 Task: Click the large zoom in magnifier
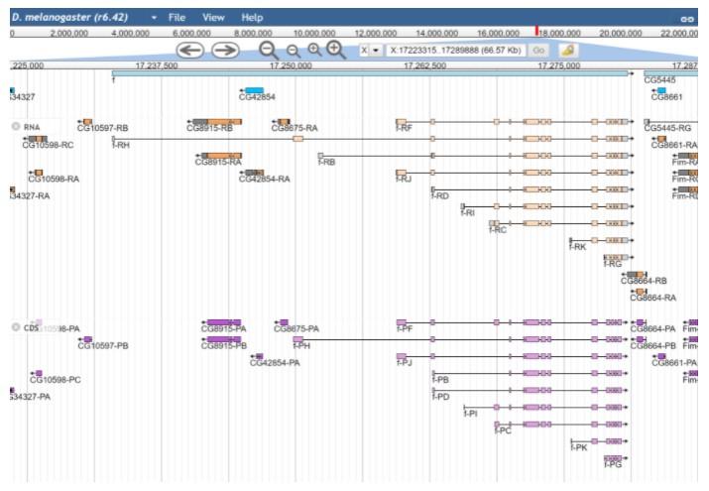[336, 50]
